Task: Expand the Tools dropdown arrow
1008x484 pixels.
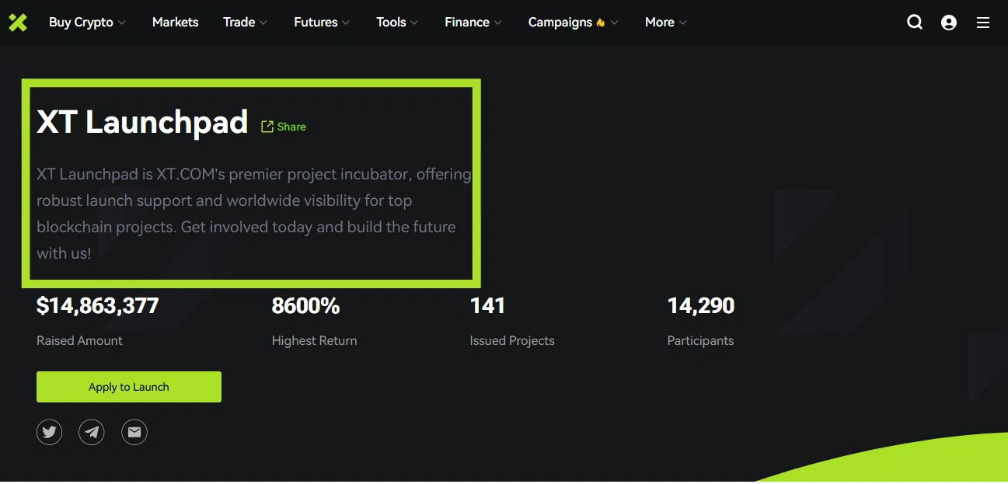Action: [414, 23]
